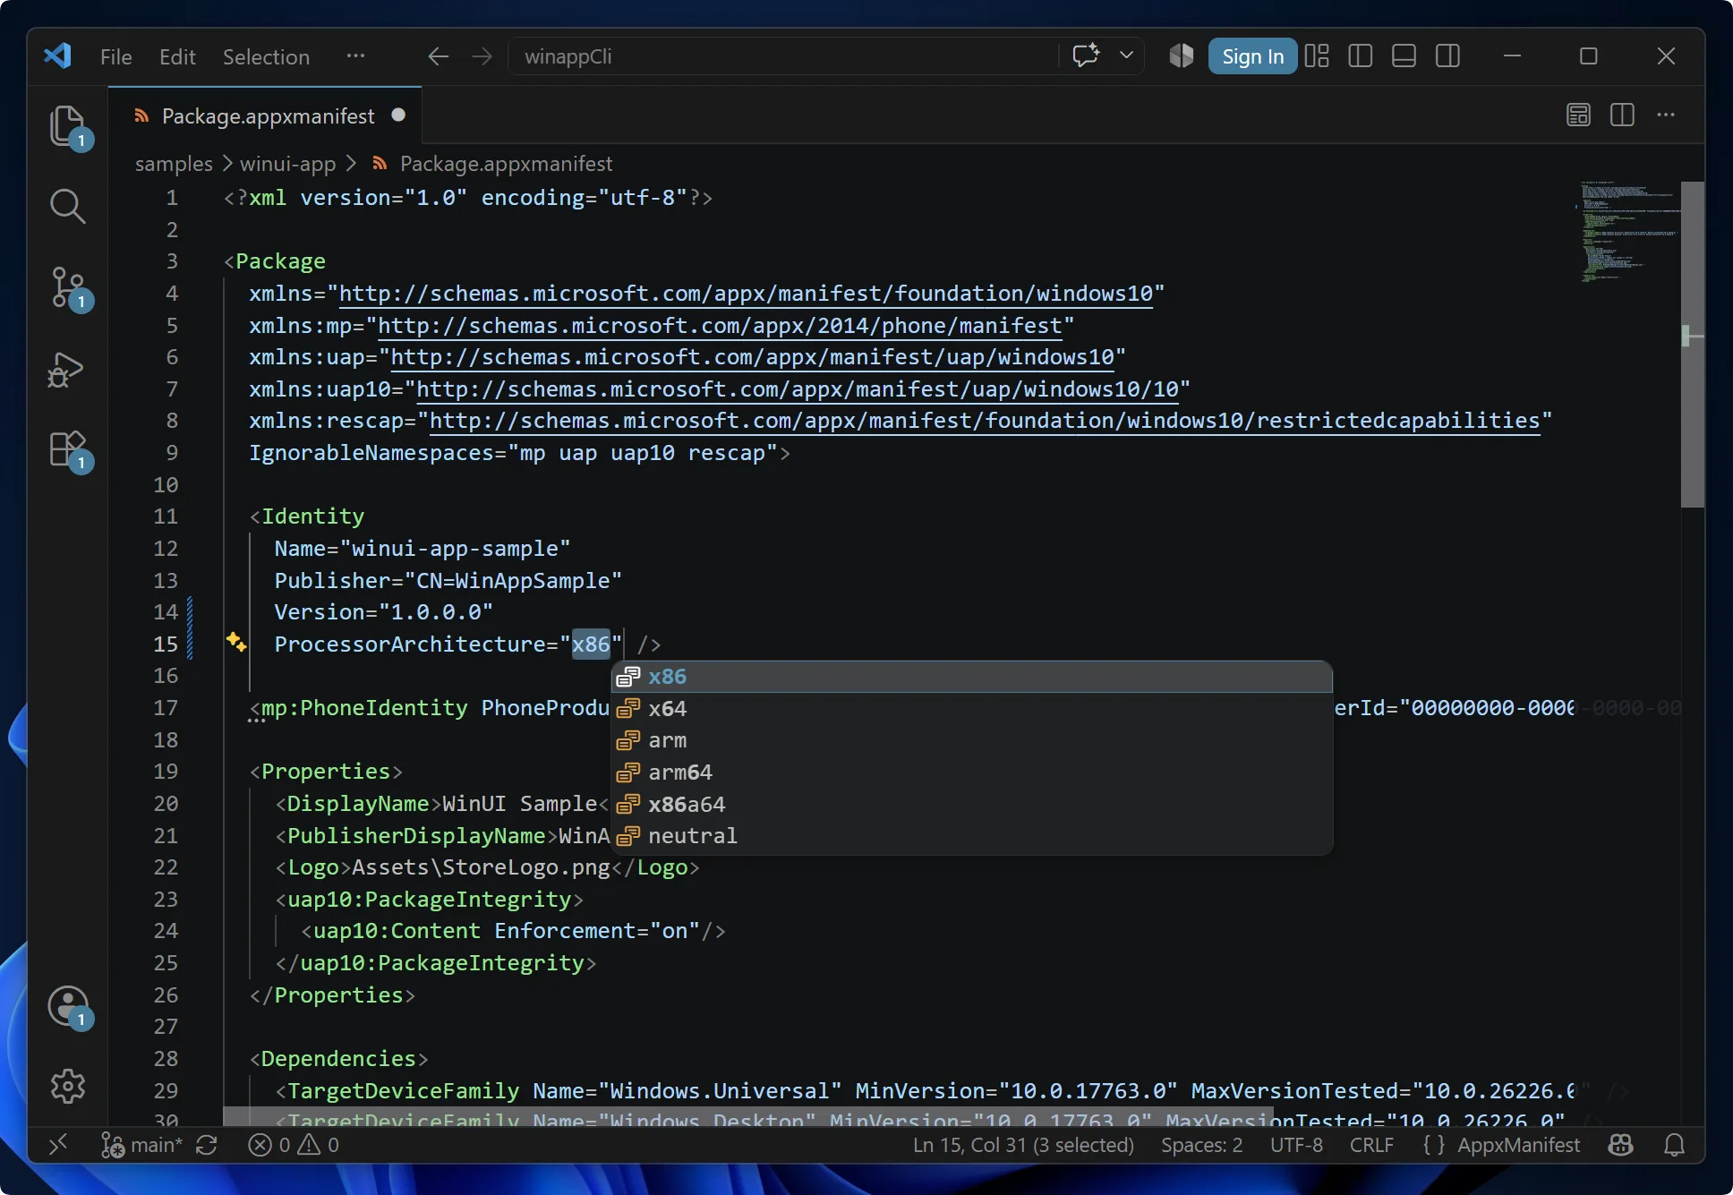Open the overflow menu ellipsis in menu bar
The height and width of the screenshot is (1195, 1733).
click(355, 55)
